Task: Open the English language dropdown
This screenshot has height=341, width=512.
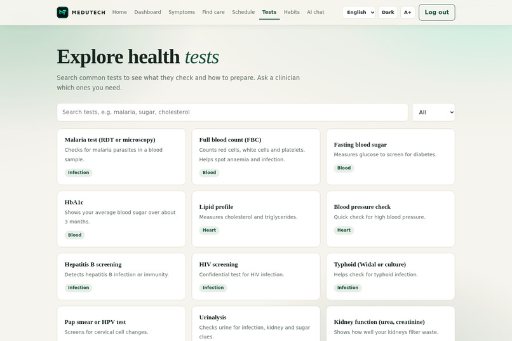Action: click(359, 13)
